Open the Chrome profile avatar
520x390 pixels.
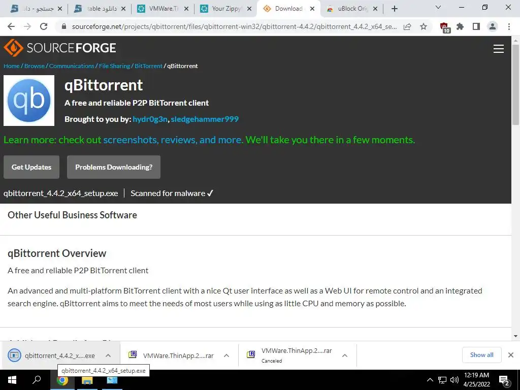(493, 26)
